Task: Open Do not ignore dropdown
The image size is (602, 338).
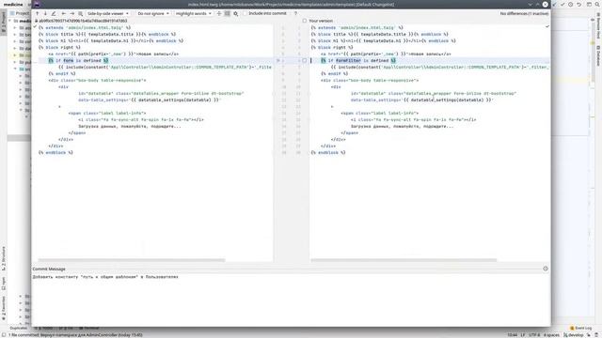Action: (x=153, y=13)
